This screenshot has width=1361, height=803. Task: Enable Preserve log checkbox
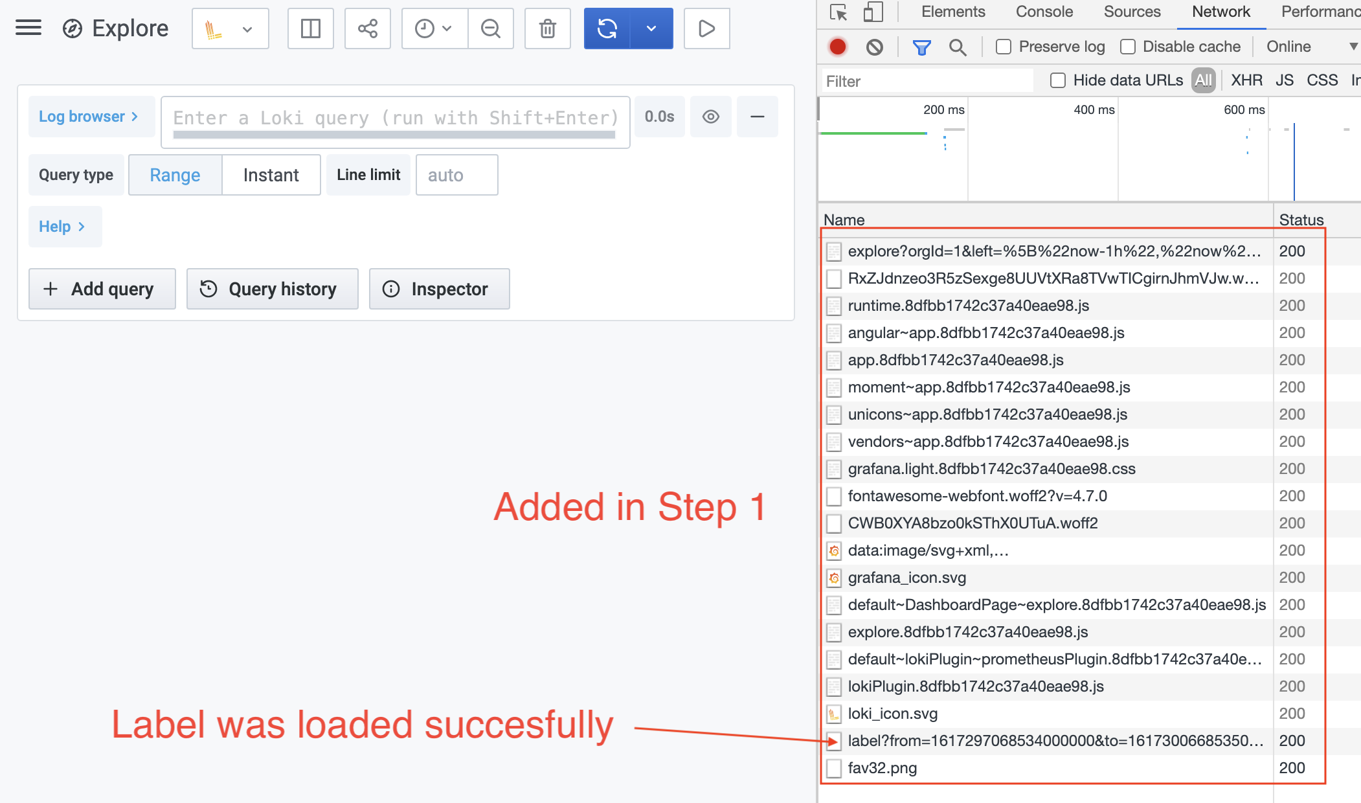tap(1004, 47)
